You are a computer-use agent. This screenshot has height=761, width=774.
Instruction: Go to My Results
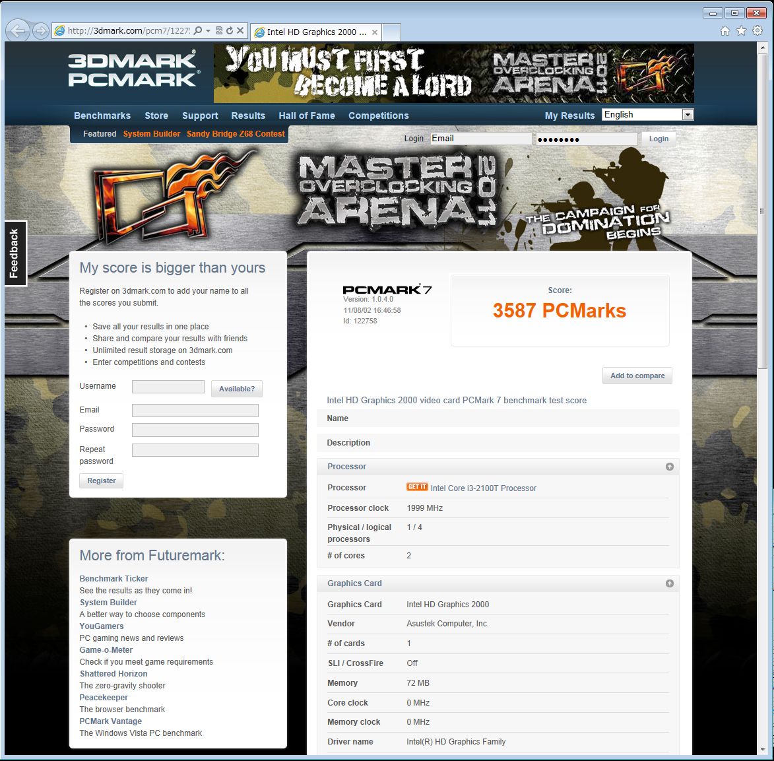coord(569,116)
